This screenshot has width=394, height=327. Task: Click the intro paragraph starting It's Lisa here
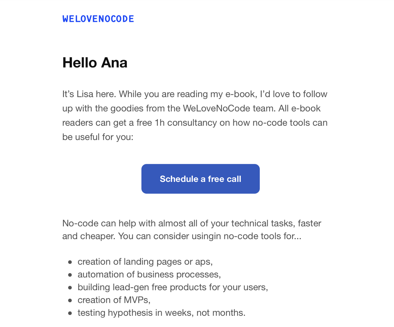click(x=195, y=115)
